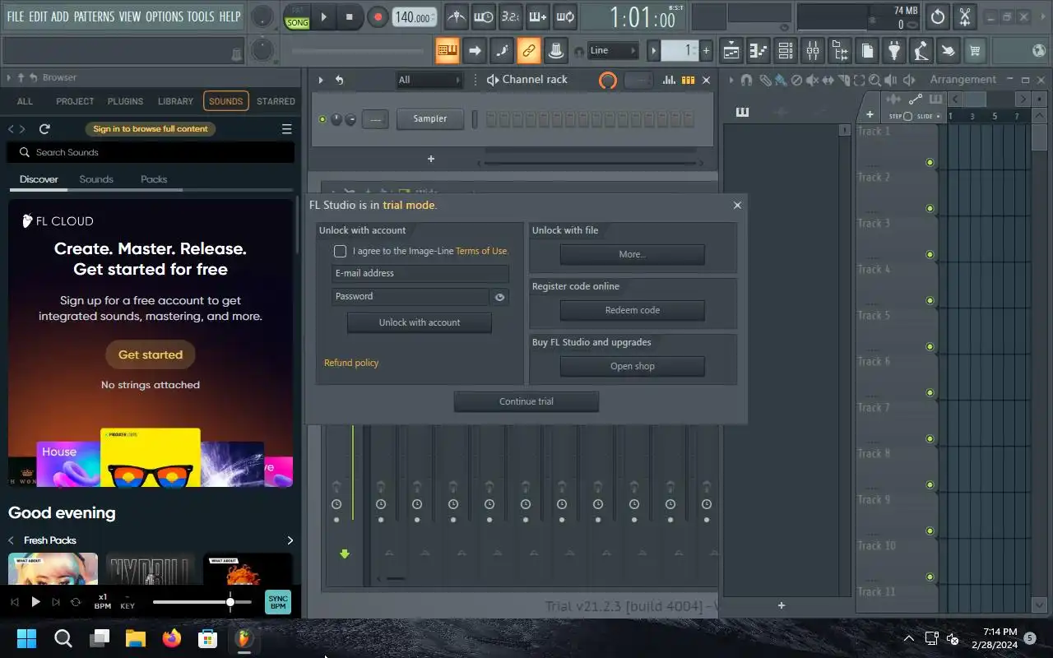
Task: Open the Browser panel options arrow
Action: (x=8, y=77)
